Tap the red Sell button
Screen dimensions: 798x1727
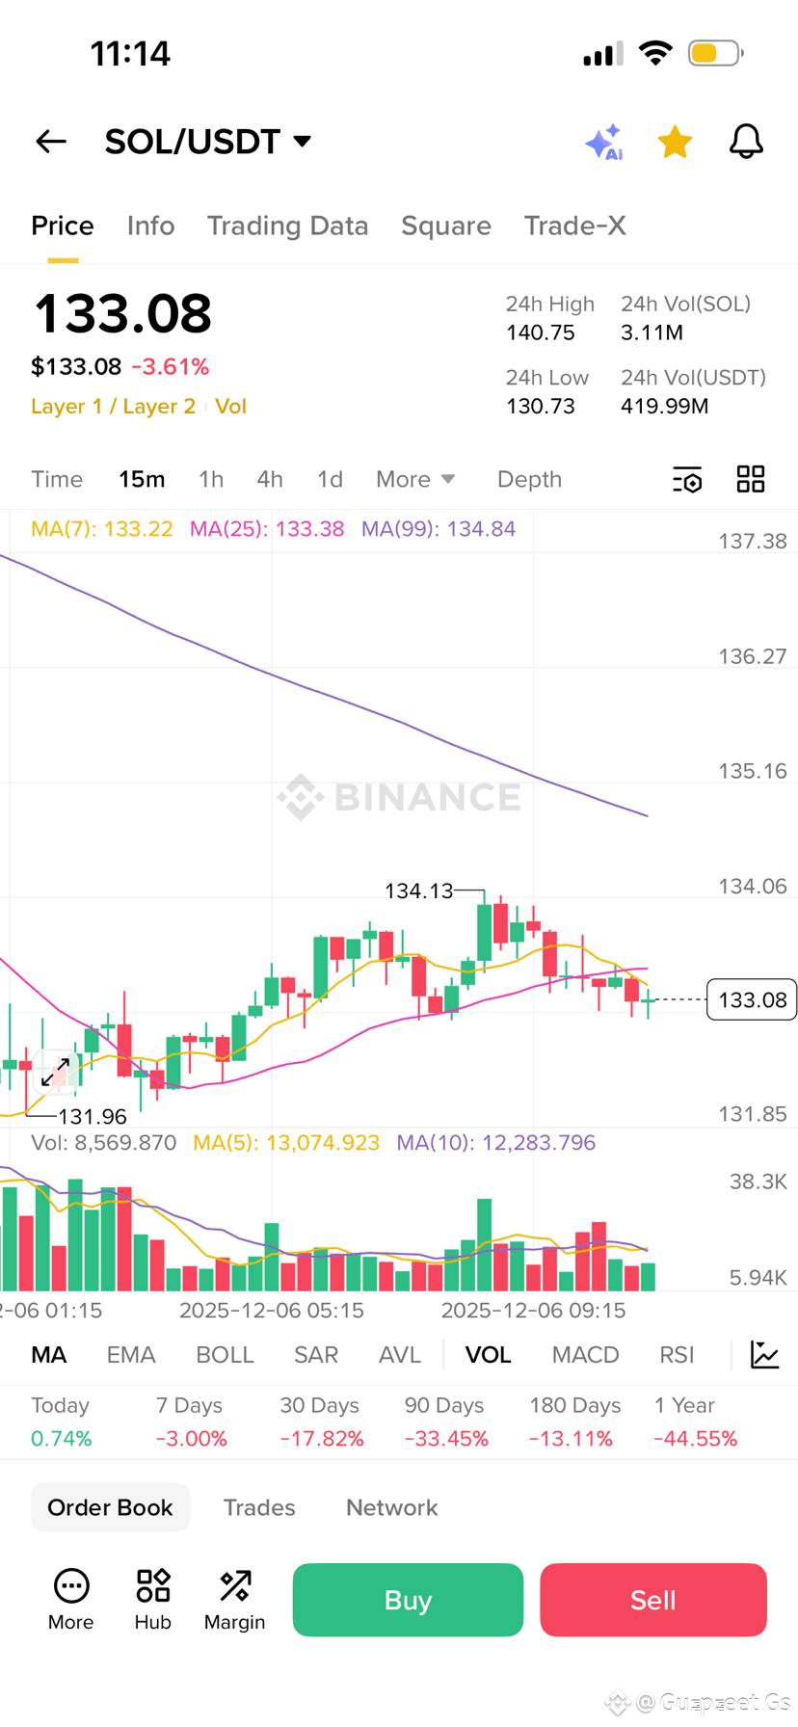[653, 1600]
